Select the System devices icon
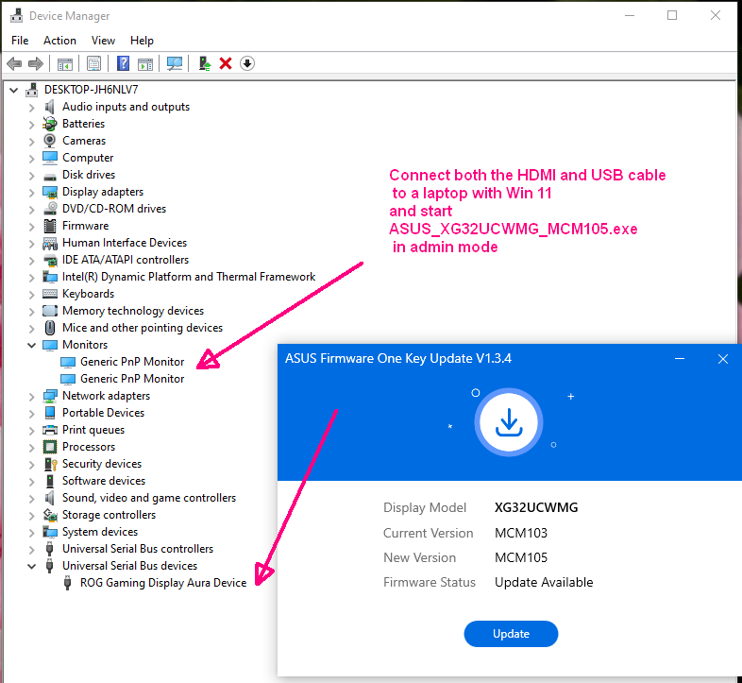 click(x=50, y=532)
